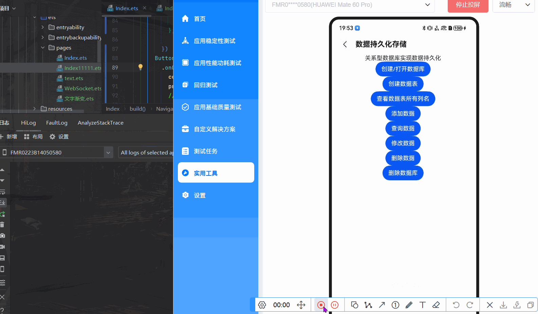This screenshot has width=538, height=314.
Task: Open the HUAWEI Mate 60 Pro device dropdown
Action: tap(350, 5)
